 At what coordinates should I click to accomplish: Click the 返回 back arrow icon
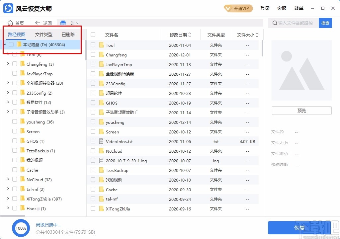(38, 23)
